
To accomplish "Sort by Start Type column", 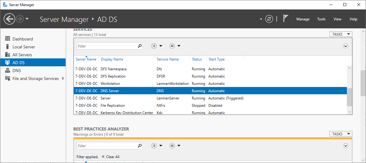I will click(x=217, y=59).
